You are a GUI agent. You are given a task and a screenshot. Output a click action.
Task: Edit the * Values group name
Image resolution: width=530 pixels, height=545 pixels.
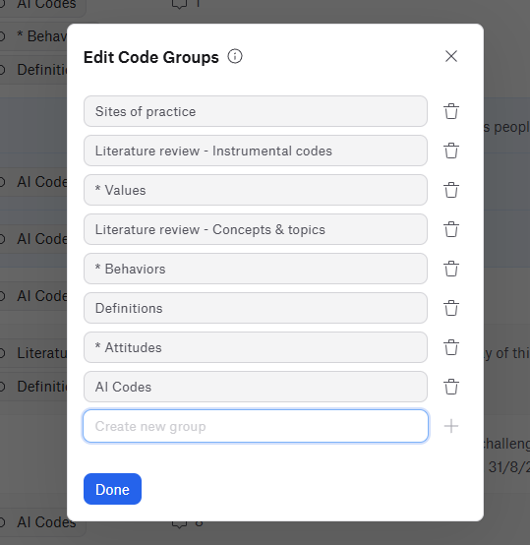click(x=256, y=190)
